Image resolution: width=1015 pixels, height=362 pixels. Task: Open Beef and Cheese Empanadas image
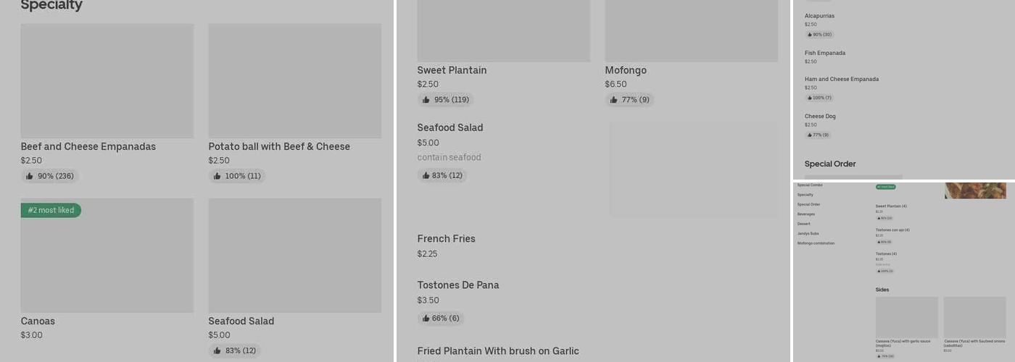pos(107,80)
